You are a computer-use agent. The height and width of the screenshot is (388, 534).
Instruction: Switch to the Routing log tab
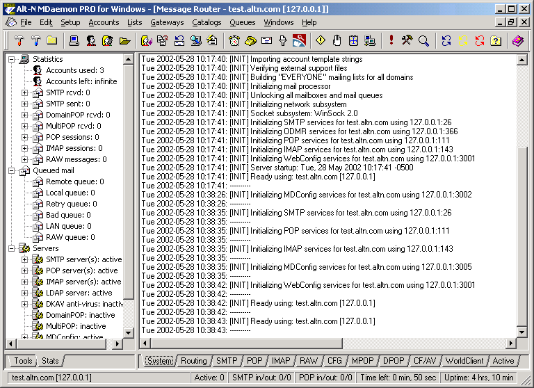[x=194, y=361]
